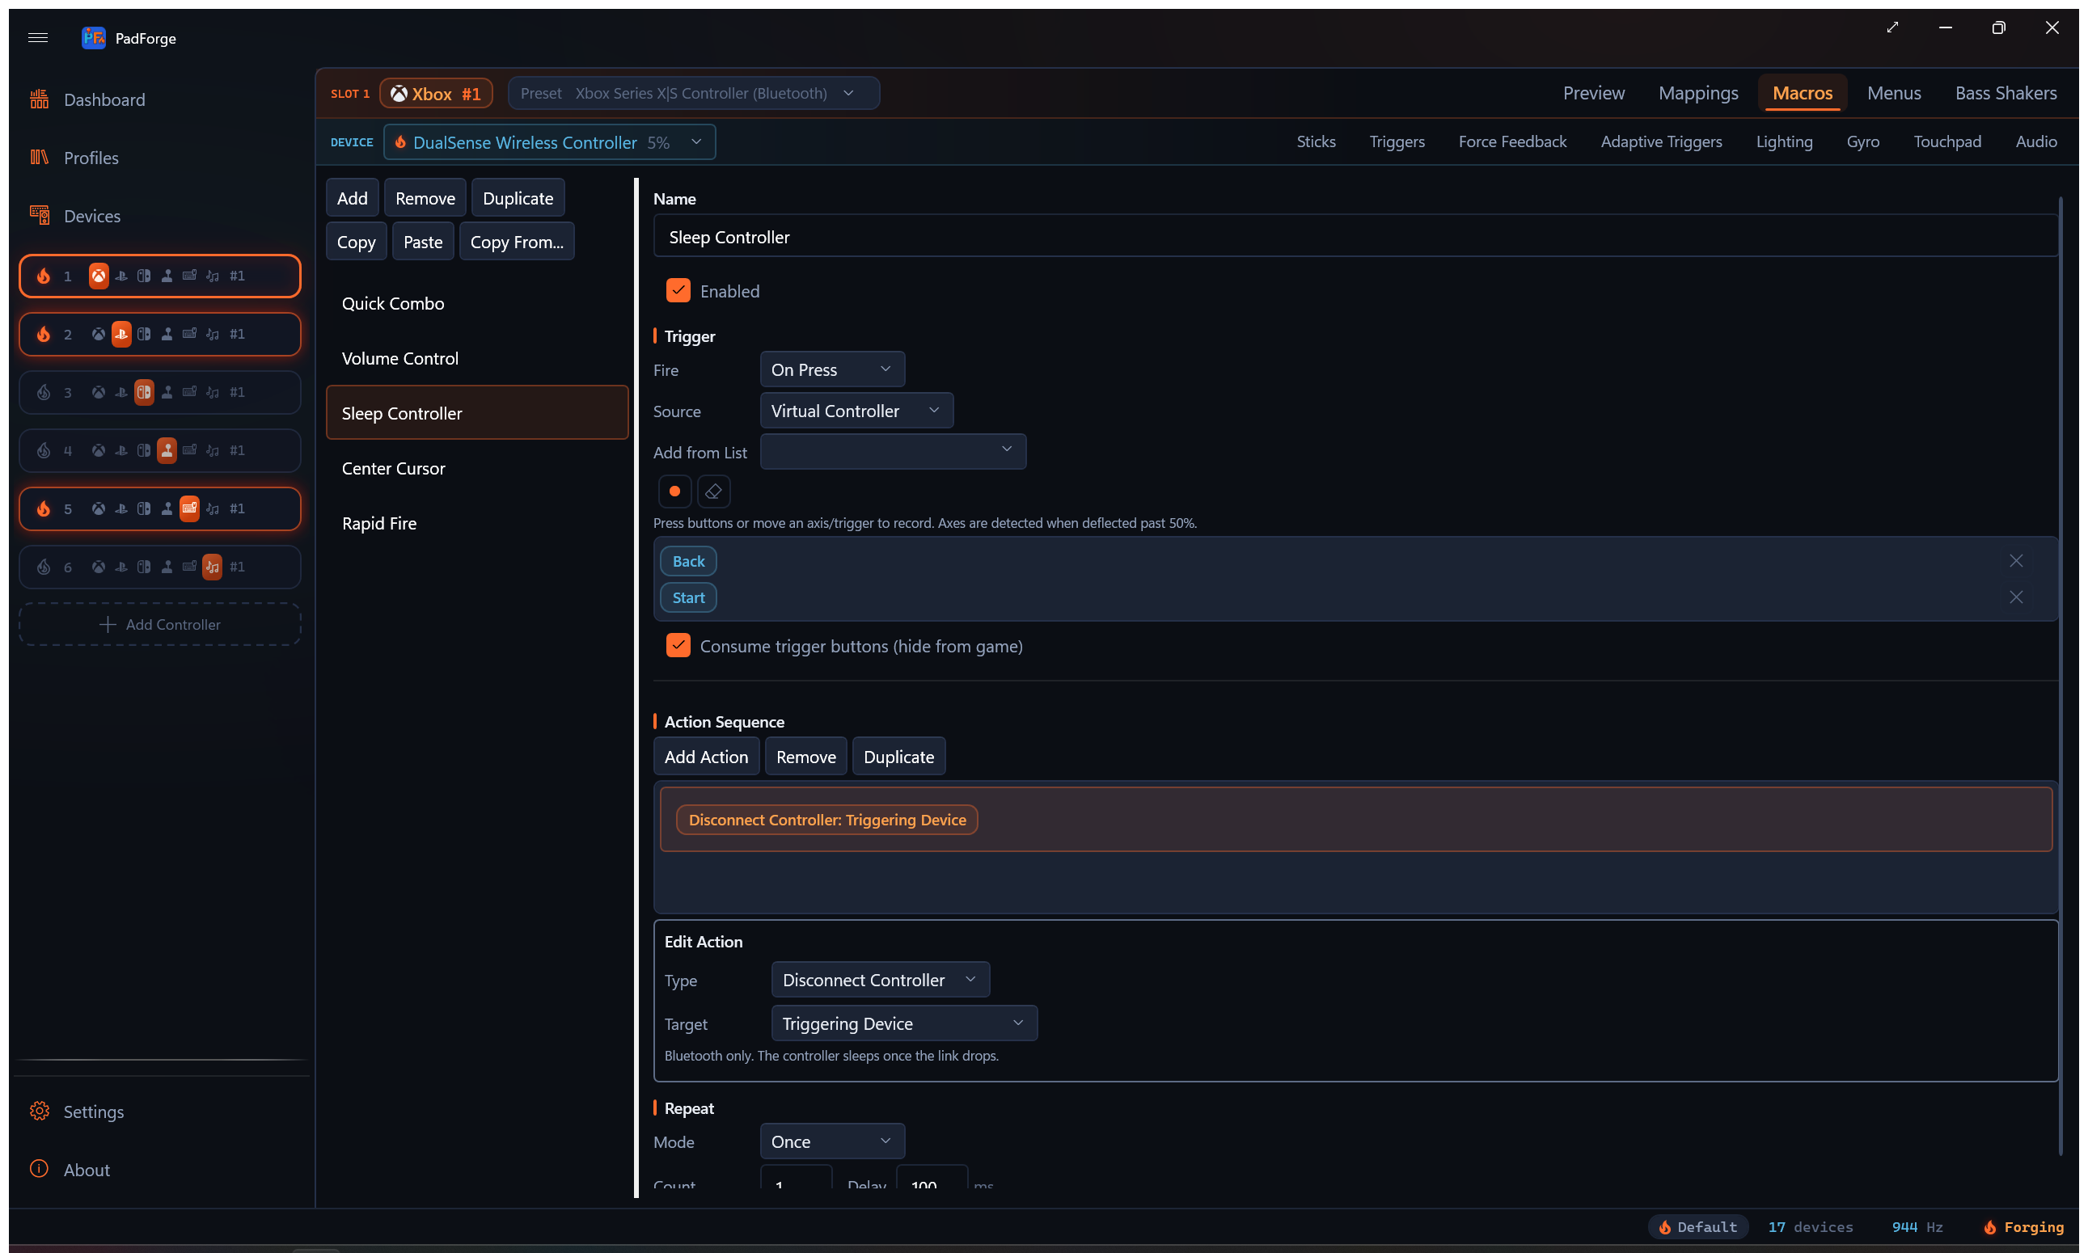This screenshot has height=1253, width=2088.
Task: Switch to the Mappings tab
Action: tap(1697, 93)
